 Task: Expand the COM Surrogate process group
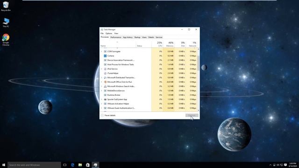click(101, 51)
